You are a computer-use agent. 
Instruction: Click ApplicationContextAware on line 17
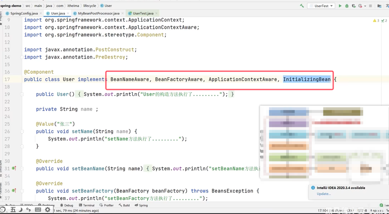243,79
